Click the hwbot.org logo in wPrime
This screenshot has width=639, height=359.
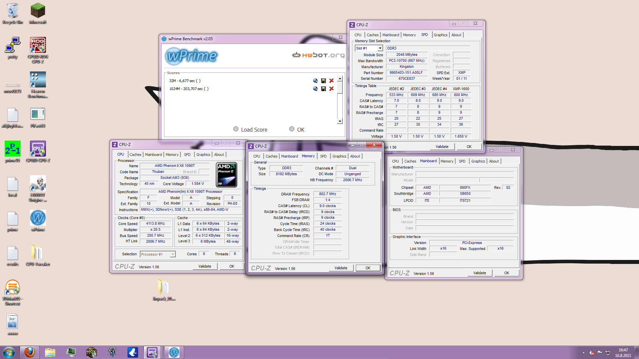click(x=318, y=55)
